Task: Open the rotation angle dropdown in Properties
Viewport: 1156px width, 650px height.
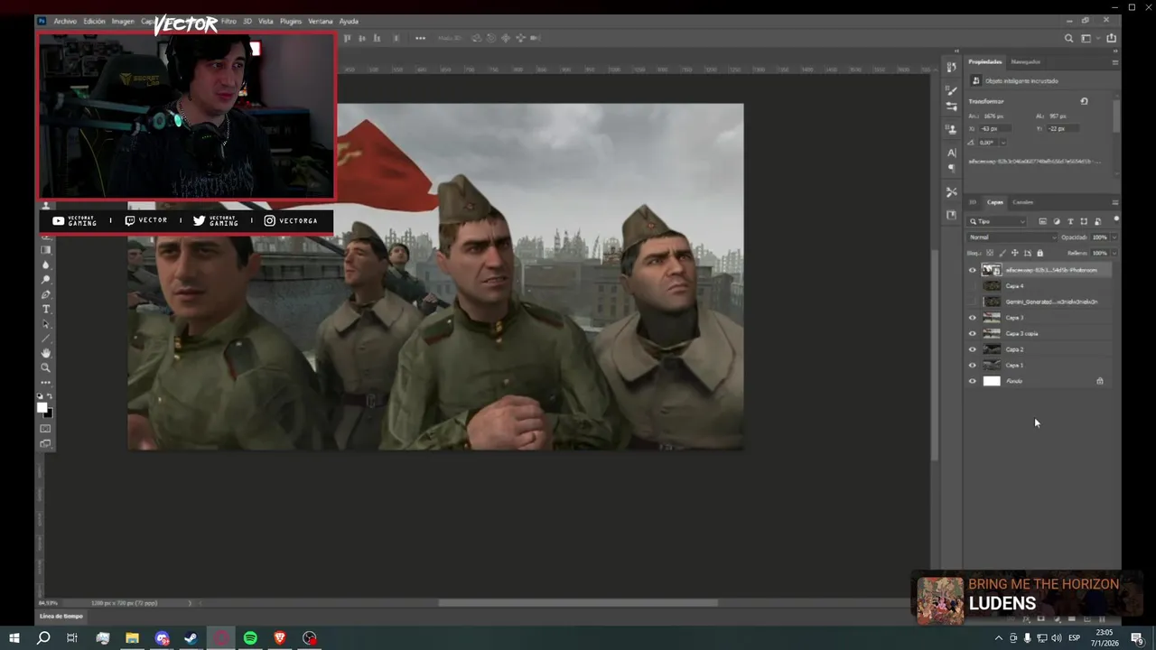Action: (1002, 143)
